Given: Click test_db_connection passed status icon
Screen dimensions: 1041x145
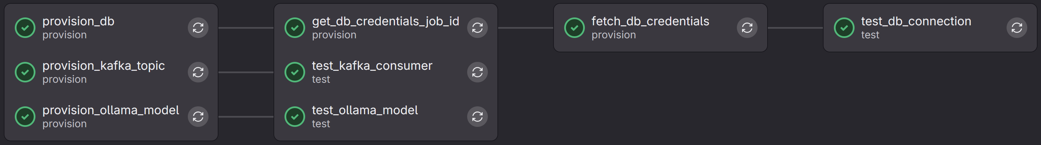Looking at the screenshot, I should [x=844, y=28].
